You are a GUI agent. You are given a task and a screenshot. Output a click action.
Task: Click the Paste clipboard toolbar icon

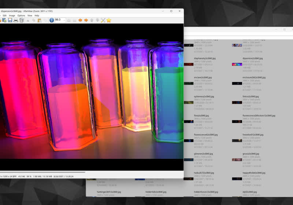coord(40,20)
